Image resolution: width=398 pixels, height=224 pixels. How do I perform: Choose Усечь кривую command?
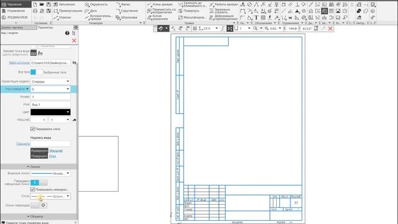[x=160, y=4]
